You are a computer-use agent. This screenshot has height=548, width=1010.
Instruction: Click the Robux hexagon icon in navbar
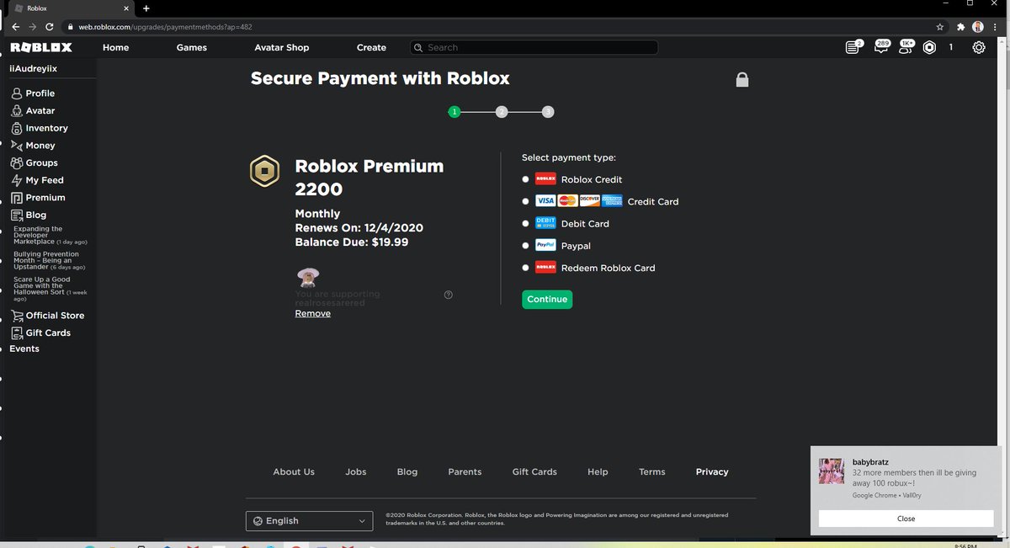pyautogui.click(x=929, y=48)
